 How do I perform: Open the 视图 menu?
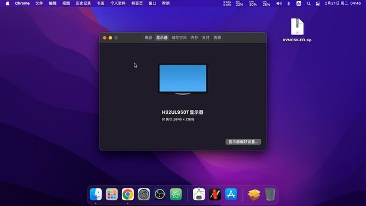[x=66, y=3]
